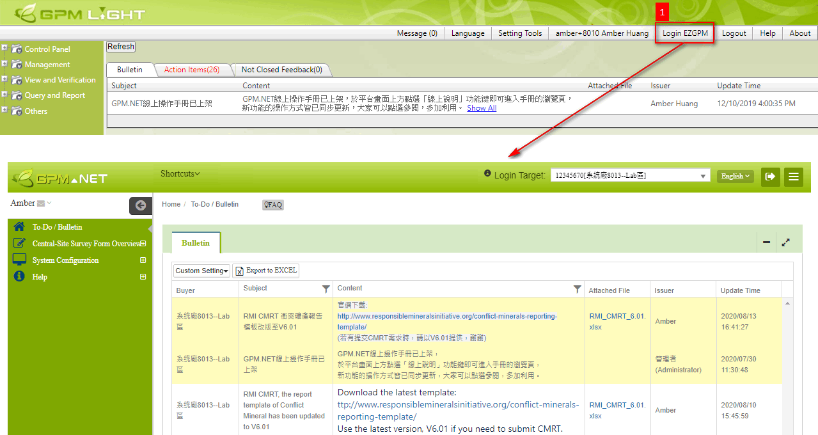The width and height of the screenshot is (818, 435).
Task: Expand the sidebar Help submenu
Action: pyautogui.click(x=143, y=277)
